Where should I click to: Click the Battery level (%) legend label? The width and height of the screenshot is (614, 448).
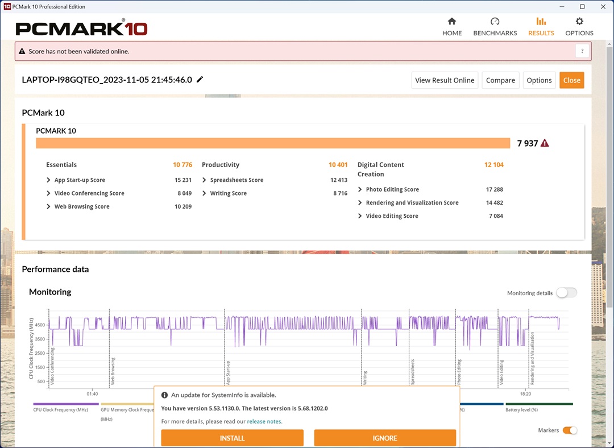[521, 410]
